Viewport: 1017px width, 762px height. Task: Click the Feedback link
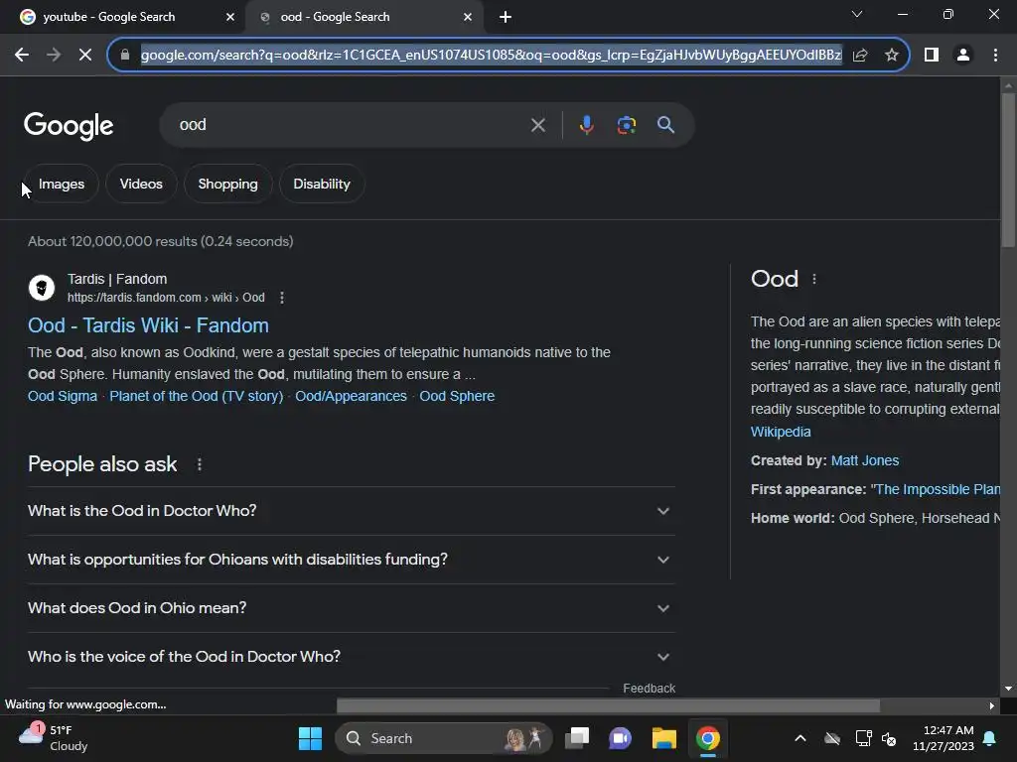pos(649,689)
